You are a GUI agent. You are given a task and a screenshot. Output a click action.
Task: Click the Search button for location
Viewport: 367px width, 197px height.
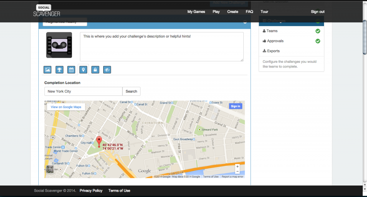(x=131, y=92)
